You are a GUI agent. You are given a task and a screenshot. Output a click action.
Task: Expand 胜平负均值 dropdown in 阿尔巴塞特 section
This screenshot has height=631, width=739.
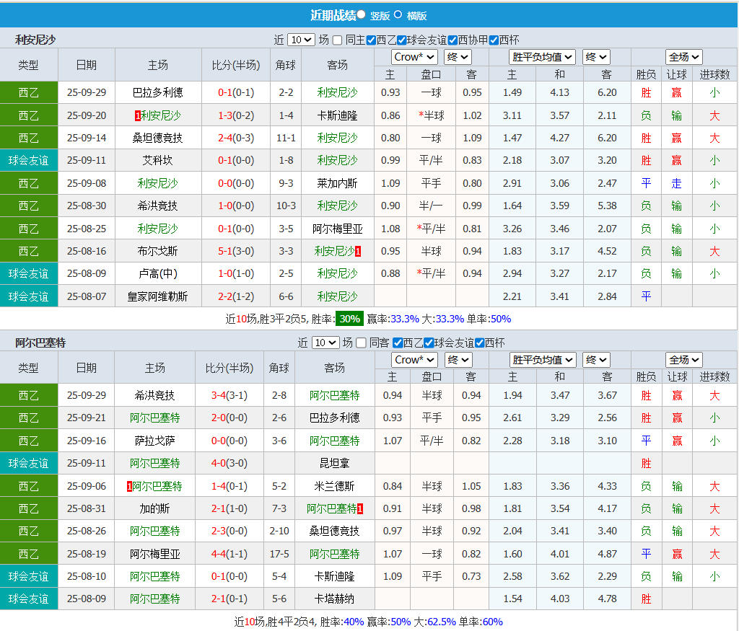point(543,360)
